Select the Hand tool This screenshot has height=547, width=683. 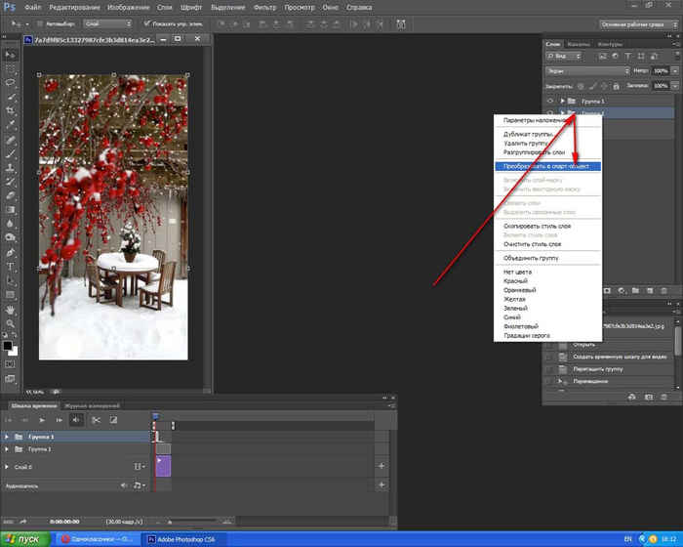[10, 311]
